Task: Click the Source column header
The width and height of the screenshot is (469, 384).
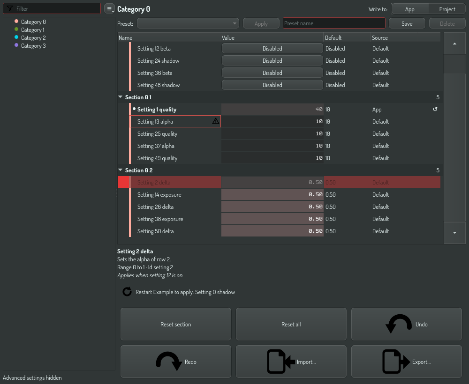Action: pos(393,37)
